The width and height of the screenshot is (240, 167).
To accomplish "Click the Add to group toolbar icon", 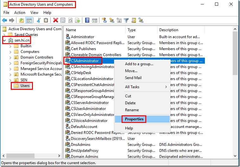I will tap(141, 20).
